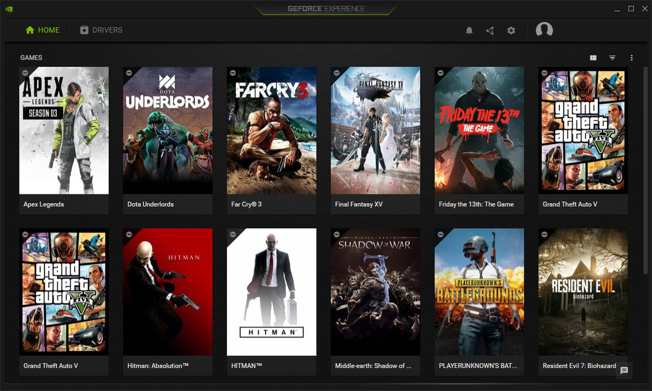Click the GAMES section heading
The width and height of the screenshot is (652, 391).
[x=31, y=58]
